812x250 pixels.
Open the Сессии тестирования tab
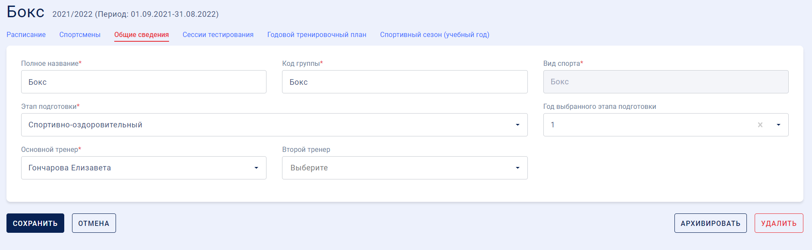[x=218, y=35]
